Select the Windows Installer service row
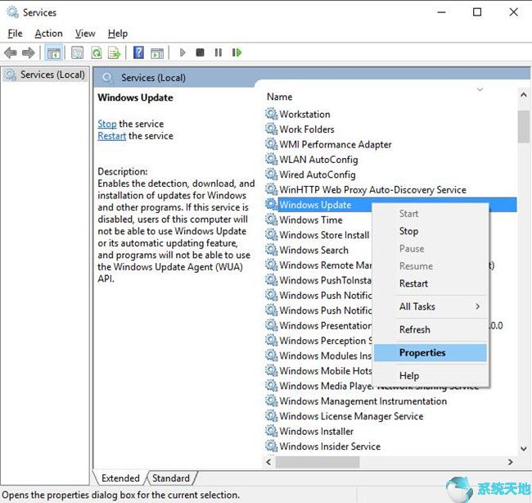 [x=316, y=431]
